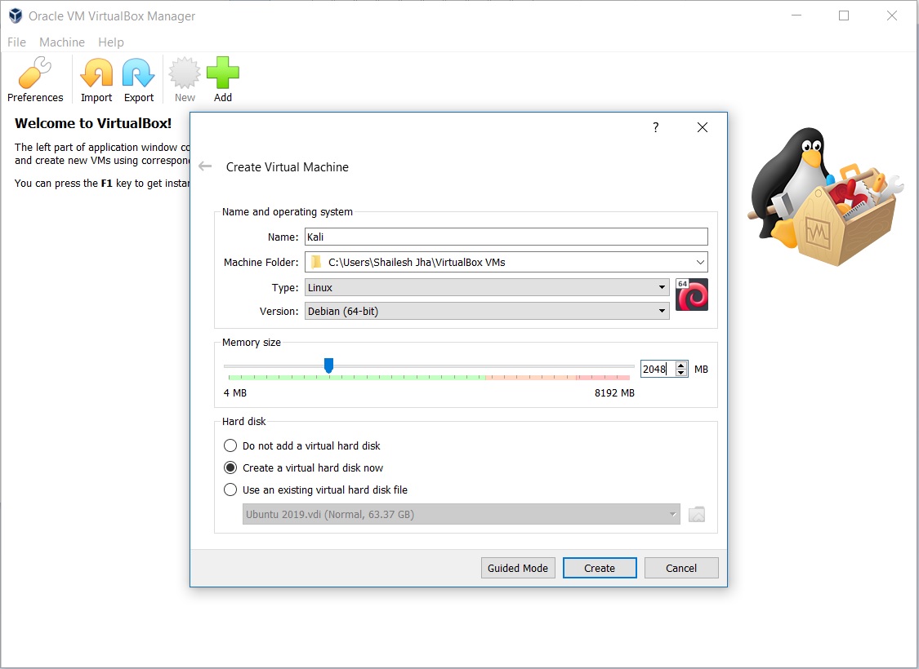Click the Welcome to VirtualBox! heading
919x669 pixels.
point(93,123)
